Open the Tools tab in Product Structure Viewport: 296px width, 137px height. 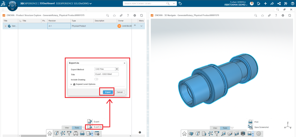point(77,127)
